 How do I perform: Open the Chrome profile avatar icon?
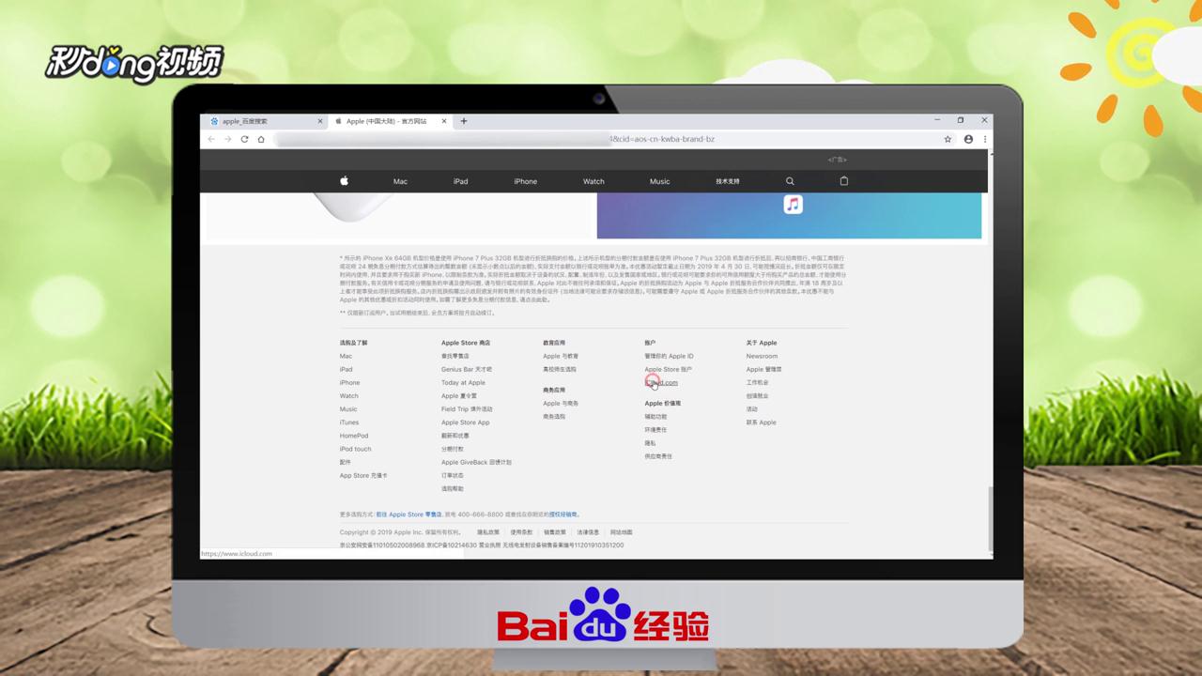tap(968, 139)
